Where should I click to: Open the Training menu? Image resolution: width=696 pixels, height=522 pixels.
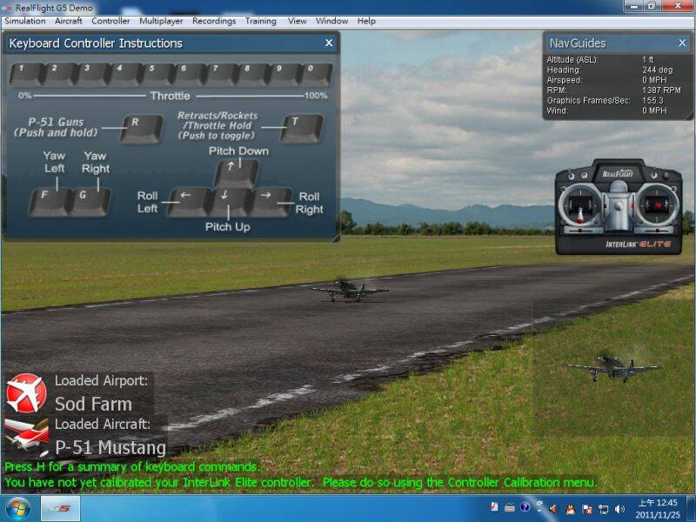260,21
